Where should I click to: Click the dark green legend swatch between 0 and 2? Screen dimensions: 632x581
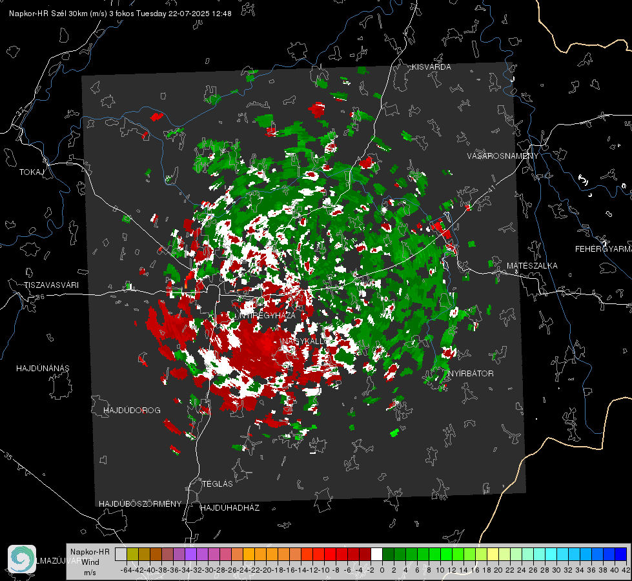pos(388,554)
